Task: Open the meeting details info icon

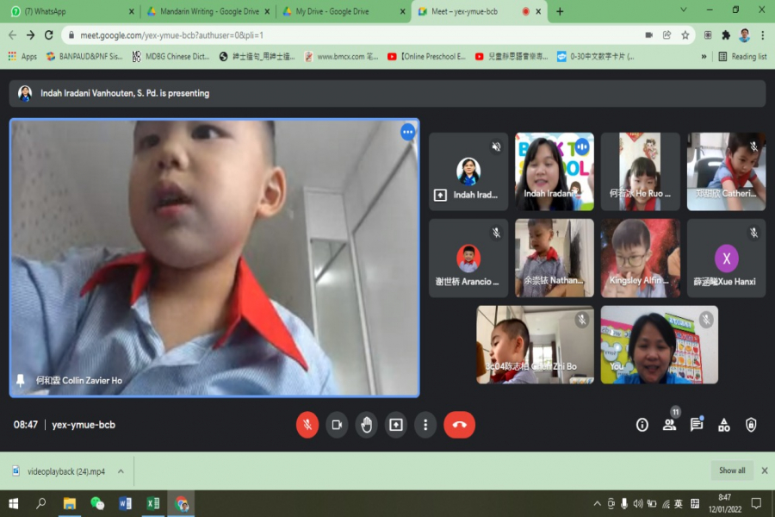Action: point(642,425)
